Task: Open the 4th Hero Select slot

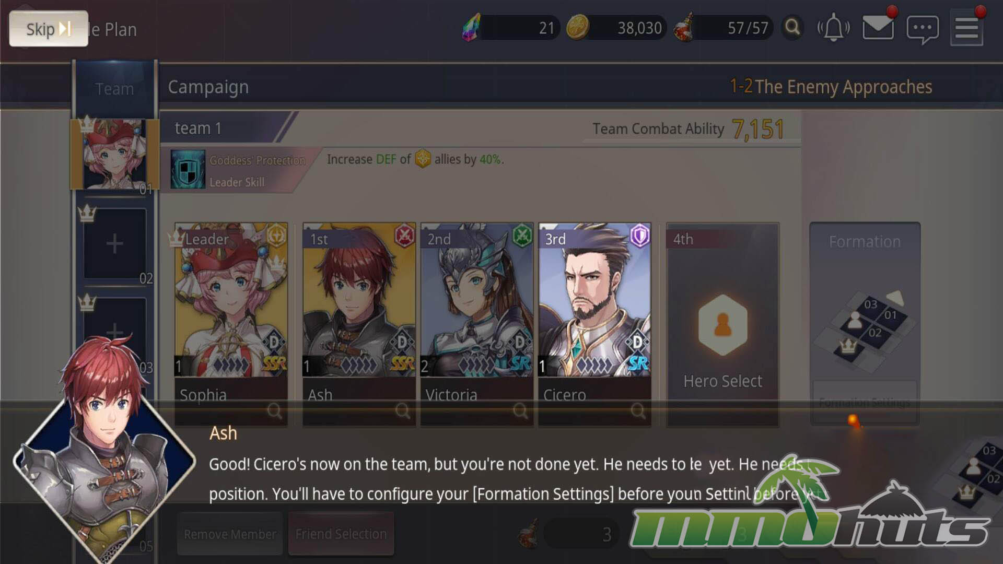Action: point(722,325)
